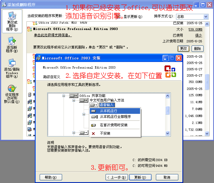Image resolution: width=214 pixels, height=183 pixels.
Task: Close the 添加或删除程序 window
Action: [x=209, y=5]
